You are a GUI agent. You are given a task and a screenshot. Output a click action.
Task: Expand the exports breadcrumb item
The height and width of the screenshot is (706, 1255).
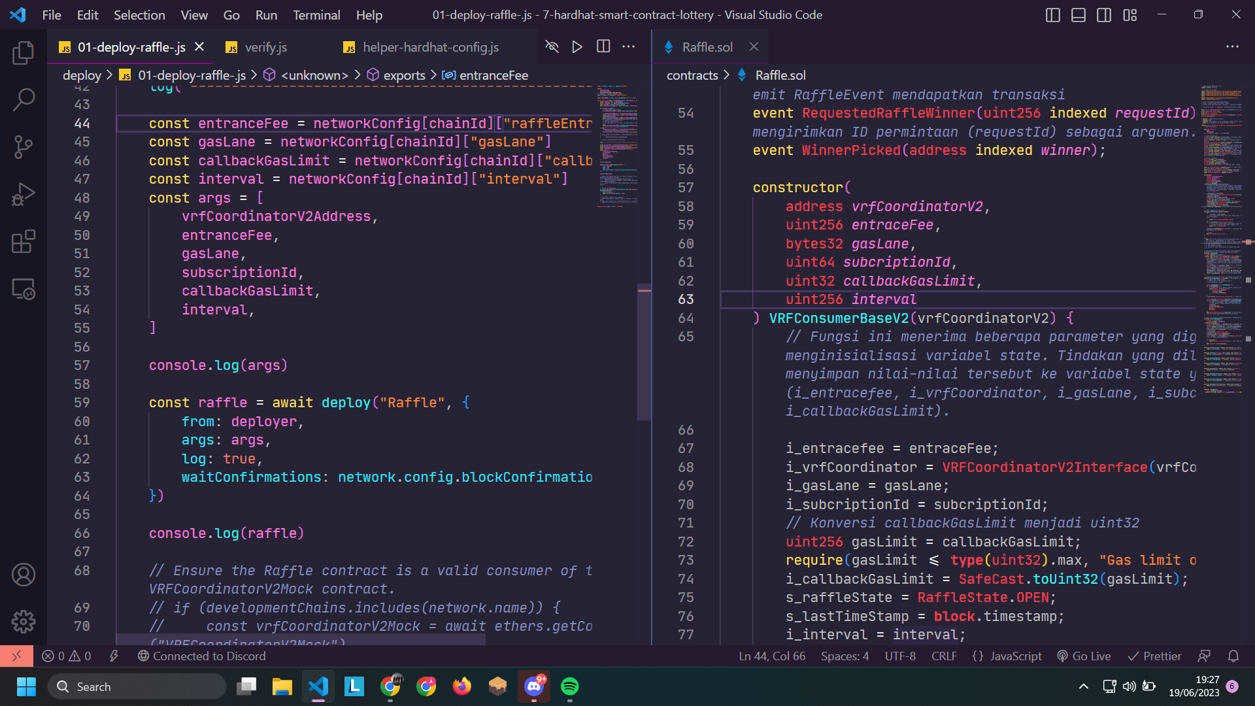tap(403, 75)
